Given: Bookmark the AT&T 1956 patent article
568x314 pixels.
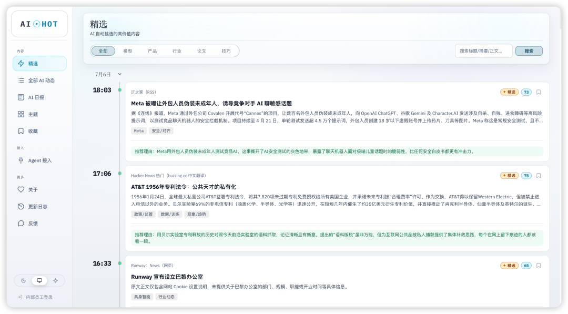Looking at the screenshot, I should [x=539, y=176].
